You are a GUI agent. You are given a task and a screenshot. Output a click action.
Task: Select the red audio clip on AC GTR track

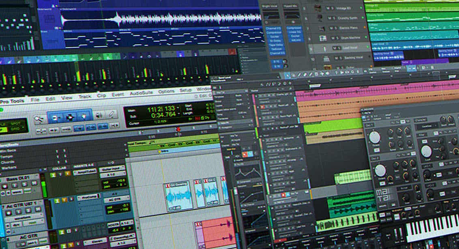point(218,234)
